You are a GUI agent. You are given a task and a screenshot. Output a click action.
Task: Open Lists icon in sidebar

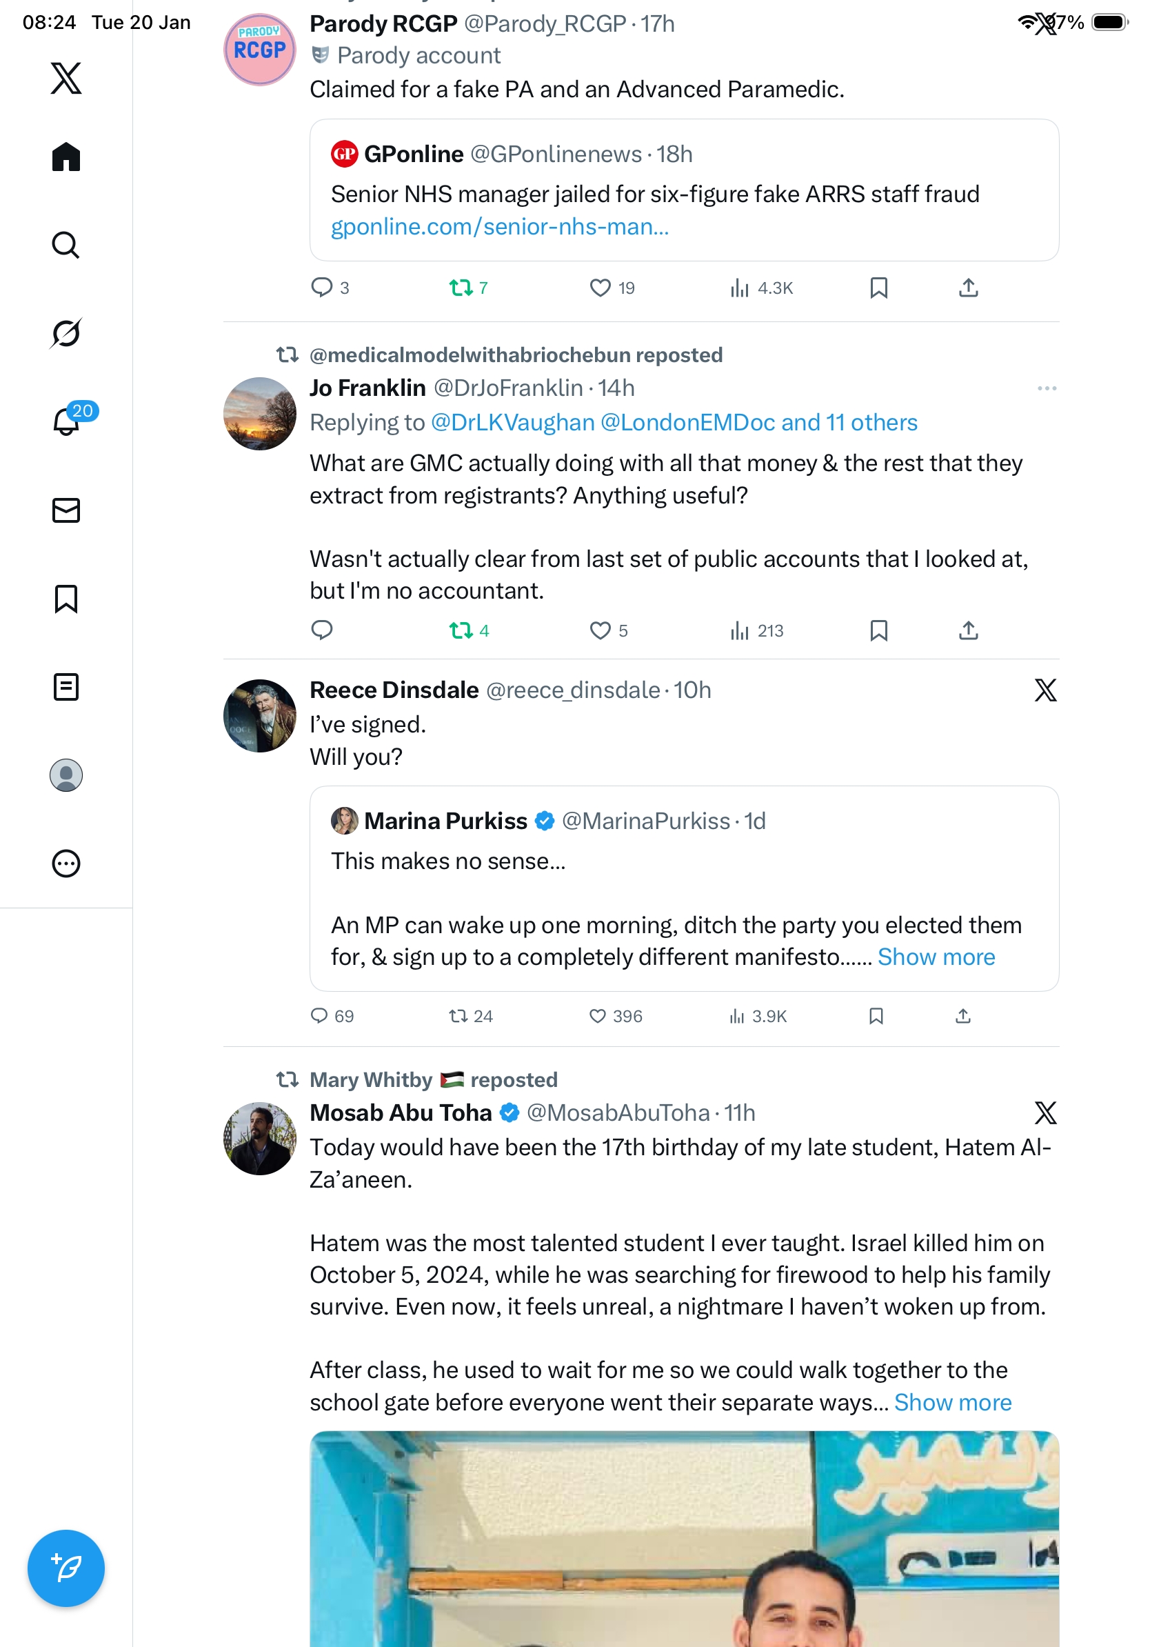coord(66,686)
